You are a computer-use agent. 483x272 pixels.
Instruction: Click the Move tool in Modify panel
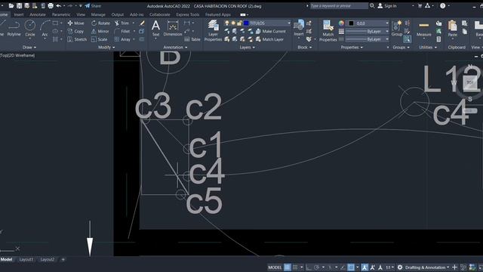[75, 23]
